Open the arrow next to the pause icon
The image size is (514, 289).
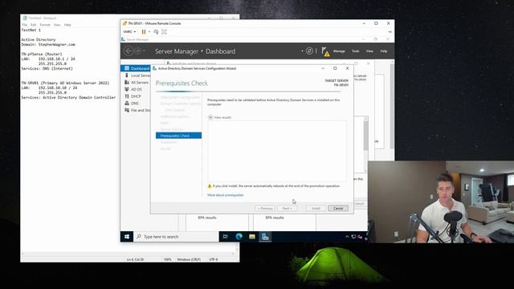coord(149,32)
